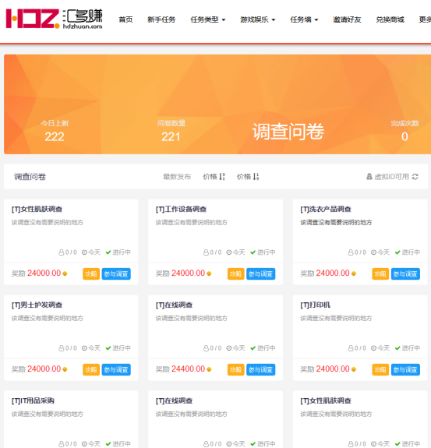Screen dimensions: 431x448
Task: Click the 今日上新 222 counter
Action: (x=55, y=132)
